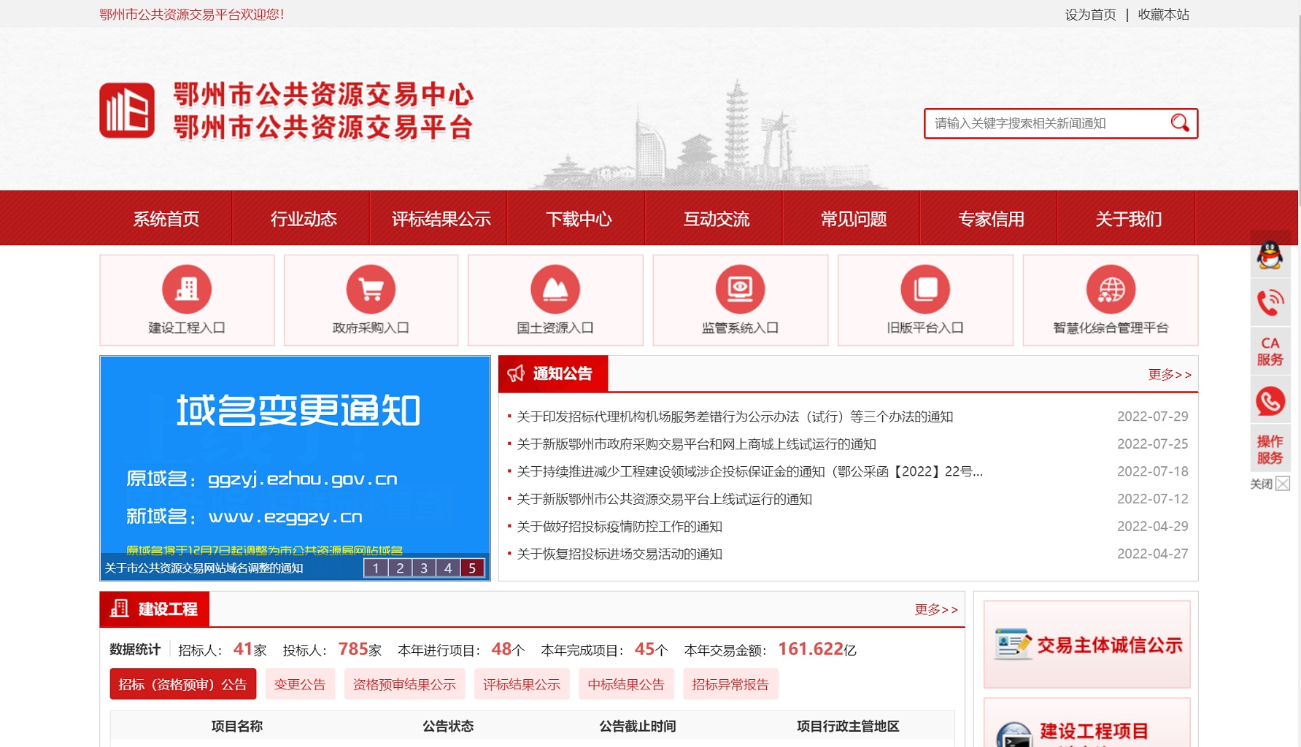Screen dimensions: 1301x747
Task: Click the 项目名称 column header
Action: [237, 726]
